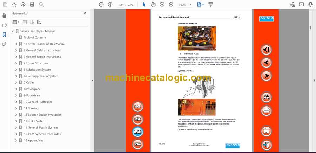Screen dimensions: 316x153
Task: Click the vertical scrollbar thumb
Action: 310,28
